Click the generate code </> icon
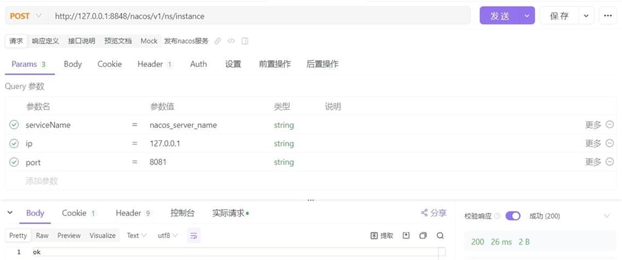Screen dimensions: 622x260 [231, 41]
